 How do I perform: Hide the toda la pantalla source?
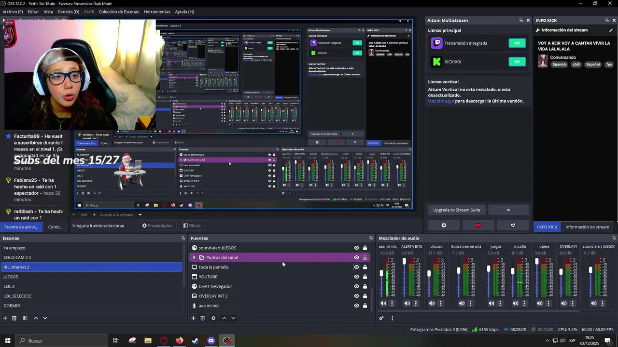click(x=356, y=267)
